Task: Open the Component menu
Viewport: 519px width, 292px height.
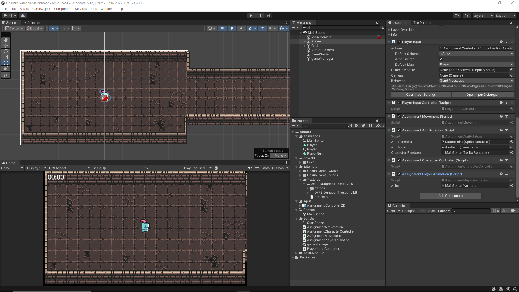Action: pos(63,9)
